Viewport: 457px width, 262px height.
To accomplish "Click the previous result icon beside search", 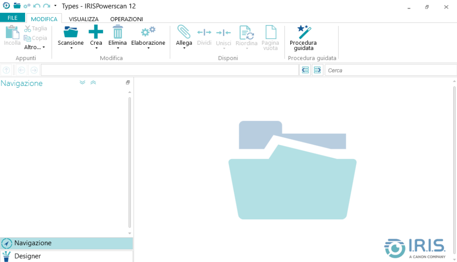I will point(305,70).
